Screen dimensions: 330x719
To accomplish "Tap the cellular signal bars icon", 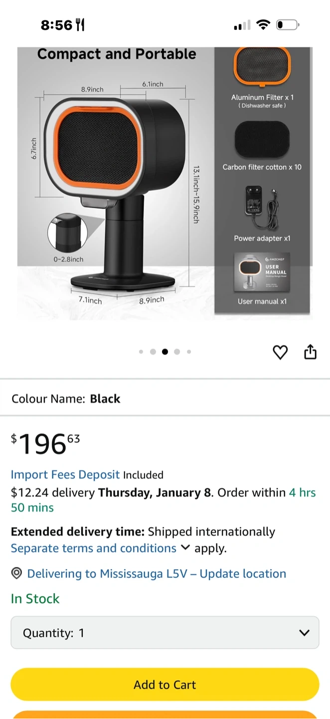I will [242, 25].
